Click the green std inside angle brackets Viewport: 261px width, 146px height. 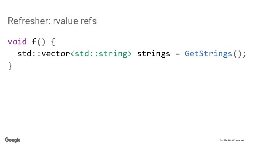[82, 54]
